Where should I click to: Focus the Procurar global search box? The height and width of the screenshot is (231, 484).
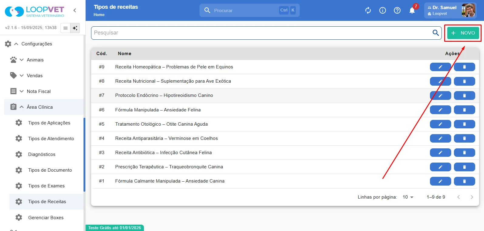click(x=249, y=10)
